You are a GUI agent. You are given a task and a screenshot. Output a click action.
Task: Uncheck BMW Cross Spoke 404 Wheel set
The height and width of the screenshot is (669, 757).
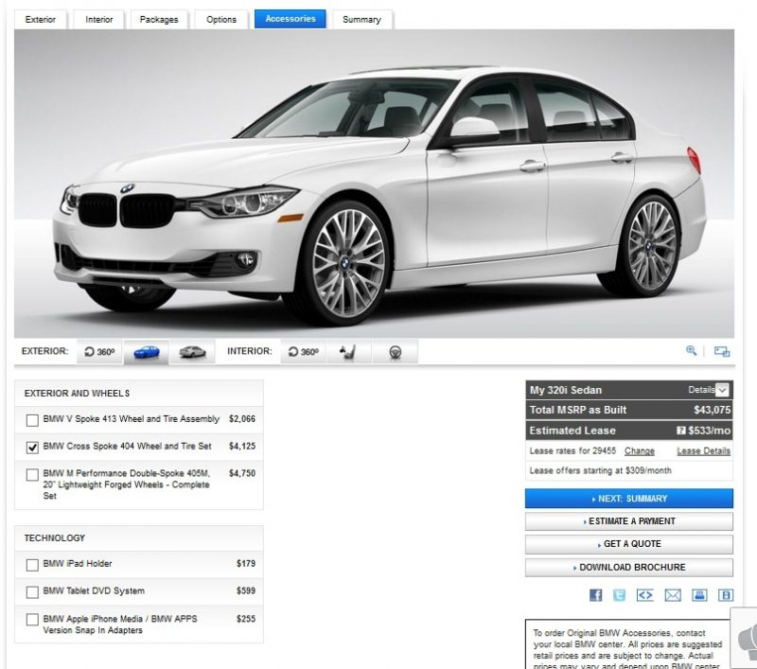[32, 448]
